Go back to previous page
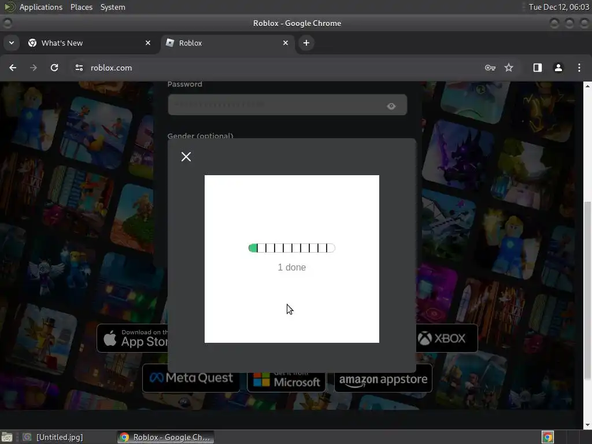592x444 pixels. click(13, 68)
